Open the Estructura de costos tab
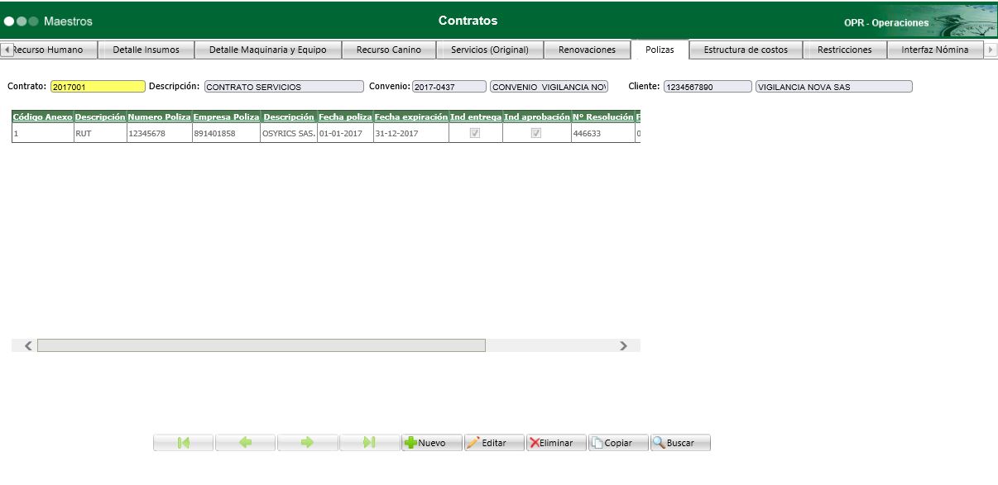998x485 pixels. point(746,50)
